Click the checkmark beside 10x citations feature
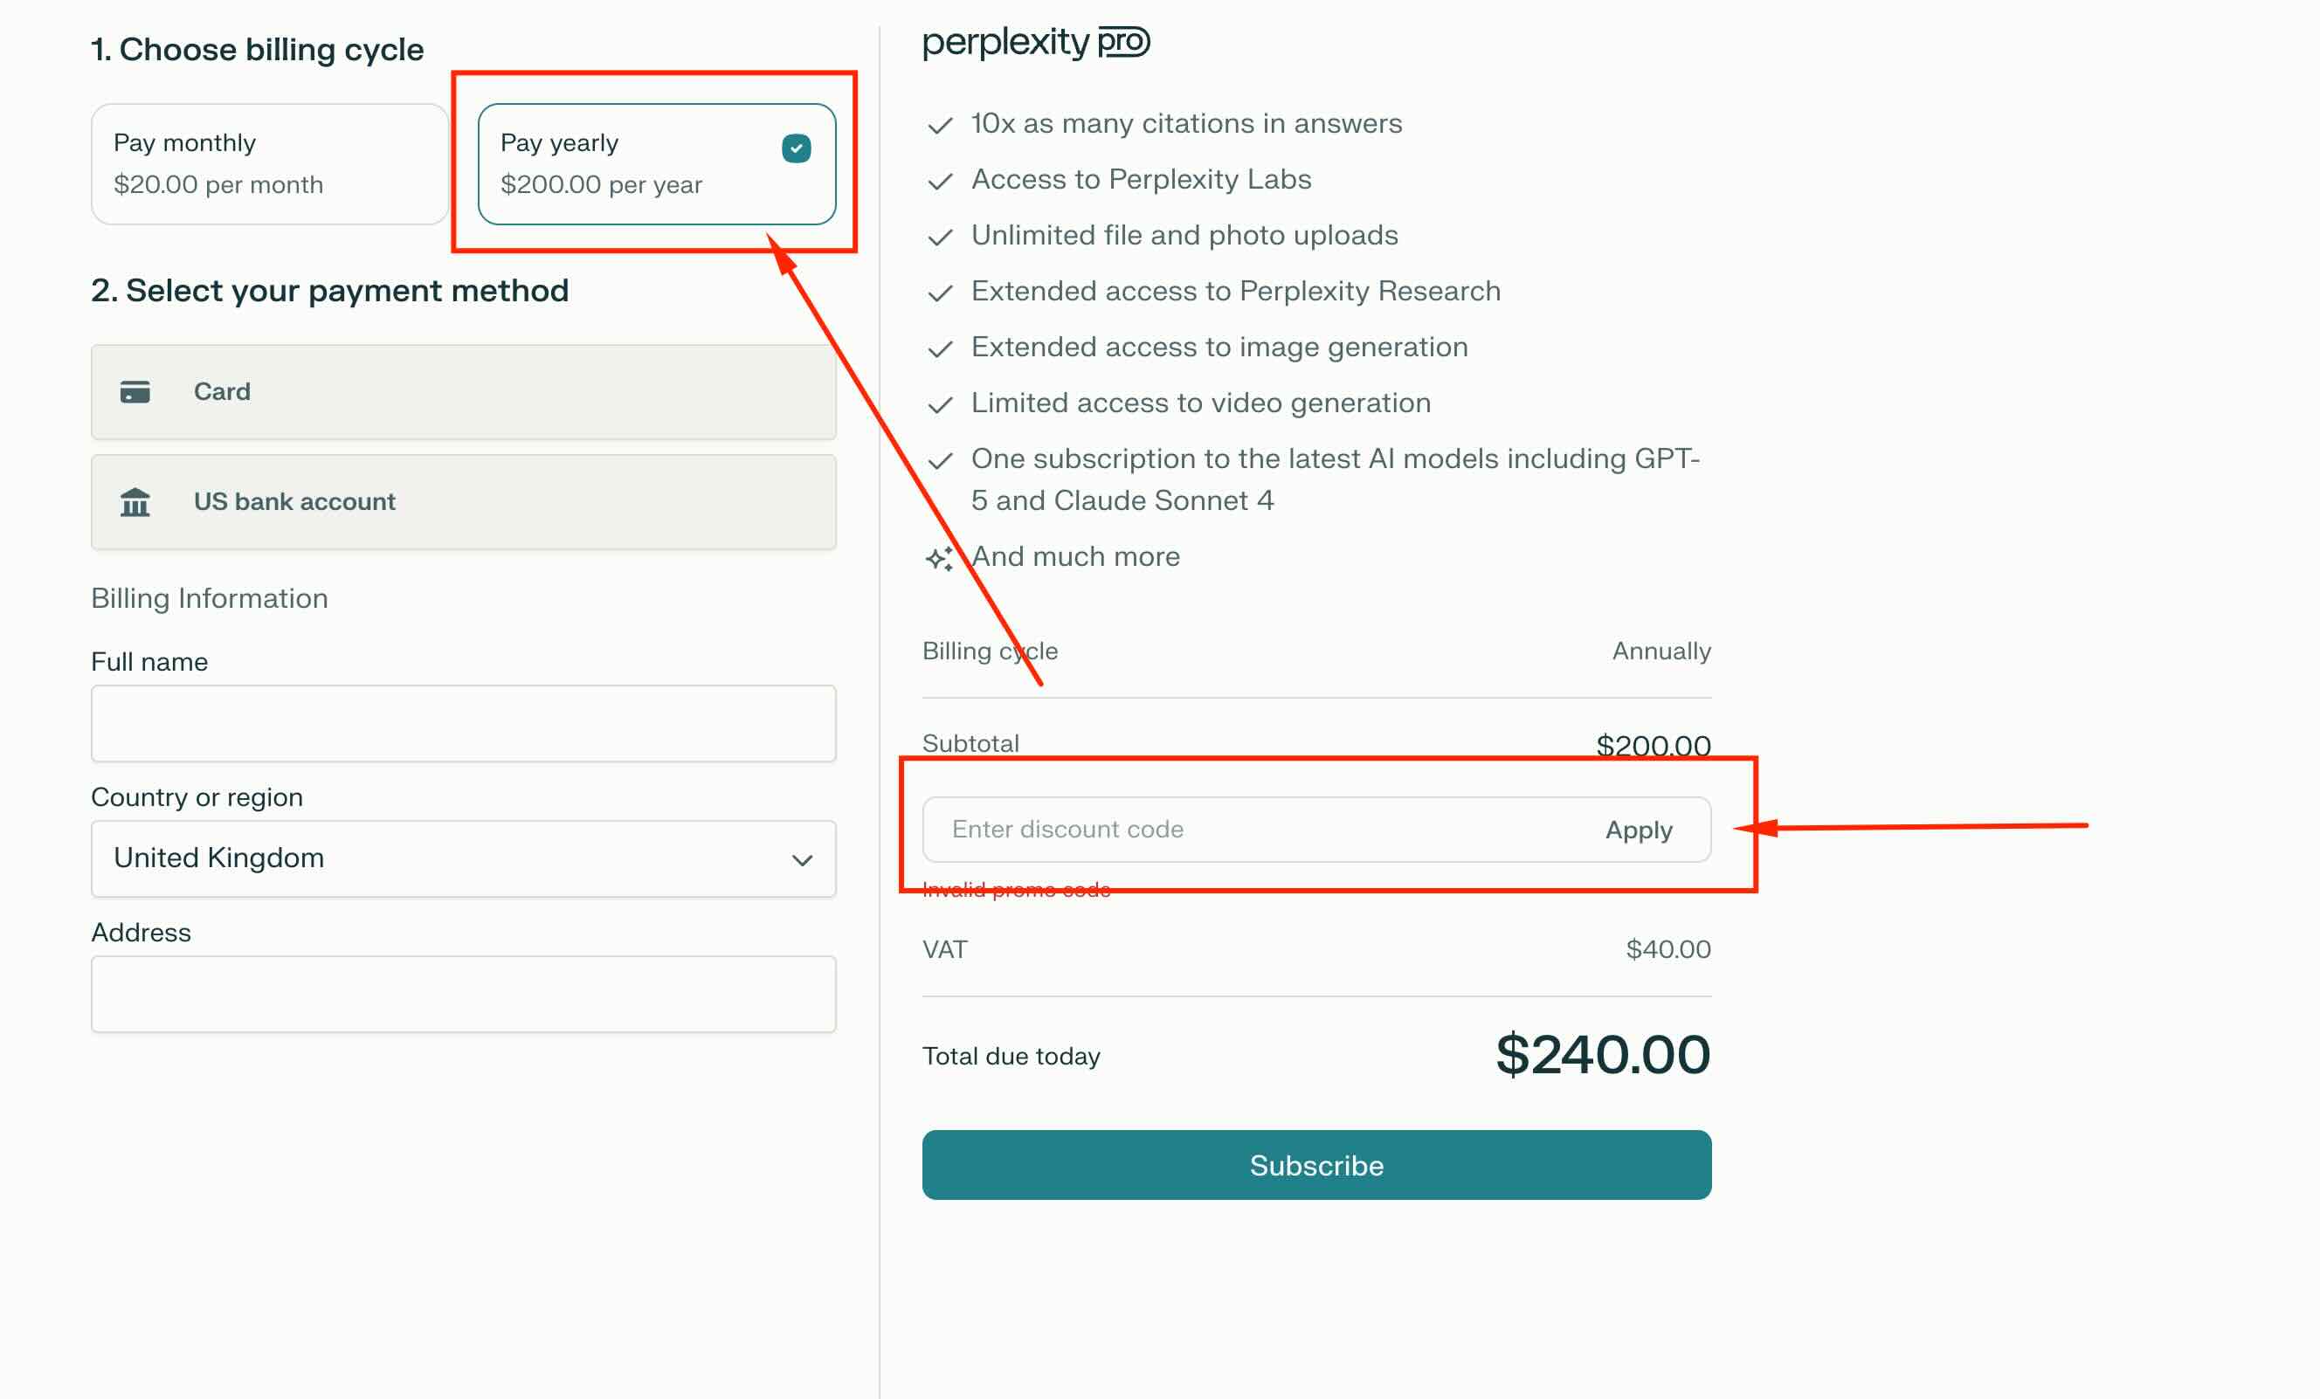 [940, 125]
